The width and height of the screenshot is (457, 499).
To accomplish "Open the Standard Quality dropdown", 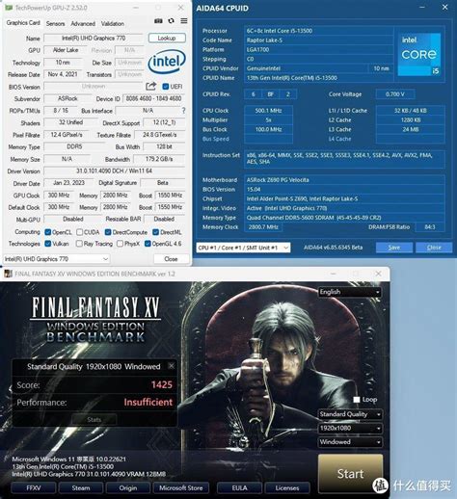I will coord(350,414).
